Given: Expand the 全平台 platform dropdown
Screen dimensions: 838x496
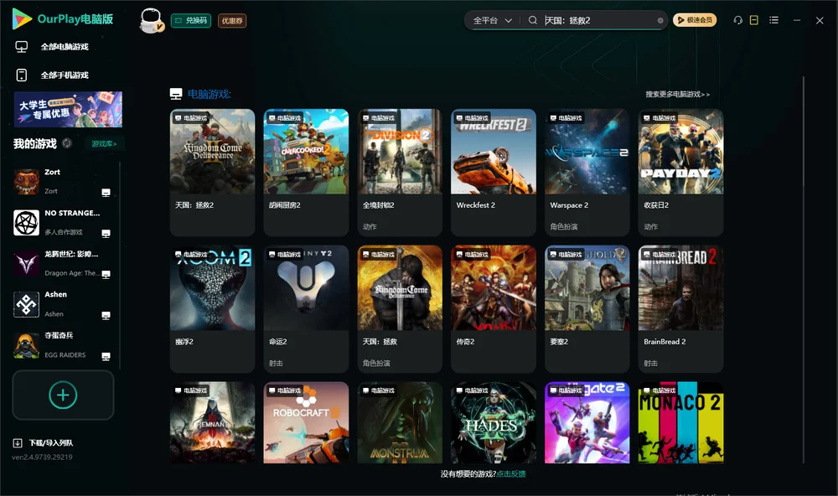Looking at the screenshot, I should pos(492,20).
